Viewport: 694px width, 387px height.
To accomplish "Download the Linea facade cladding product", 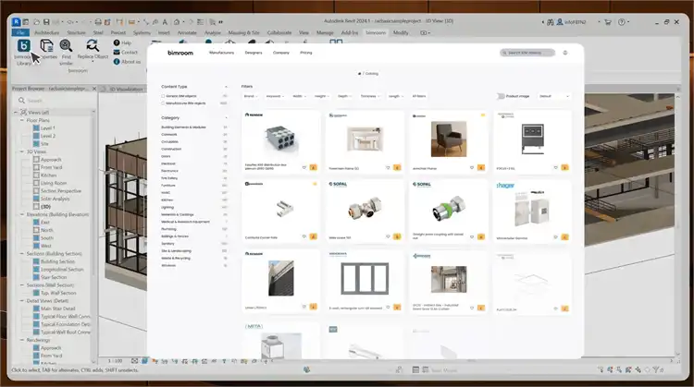I will pyautogui.click(x=314, y=307).
